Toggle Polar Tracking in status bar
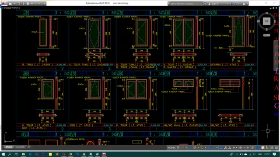The height and width of the screenshot is (157, 280). point(194,147)
